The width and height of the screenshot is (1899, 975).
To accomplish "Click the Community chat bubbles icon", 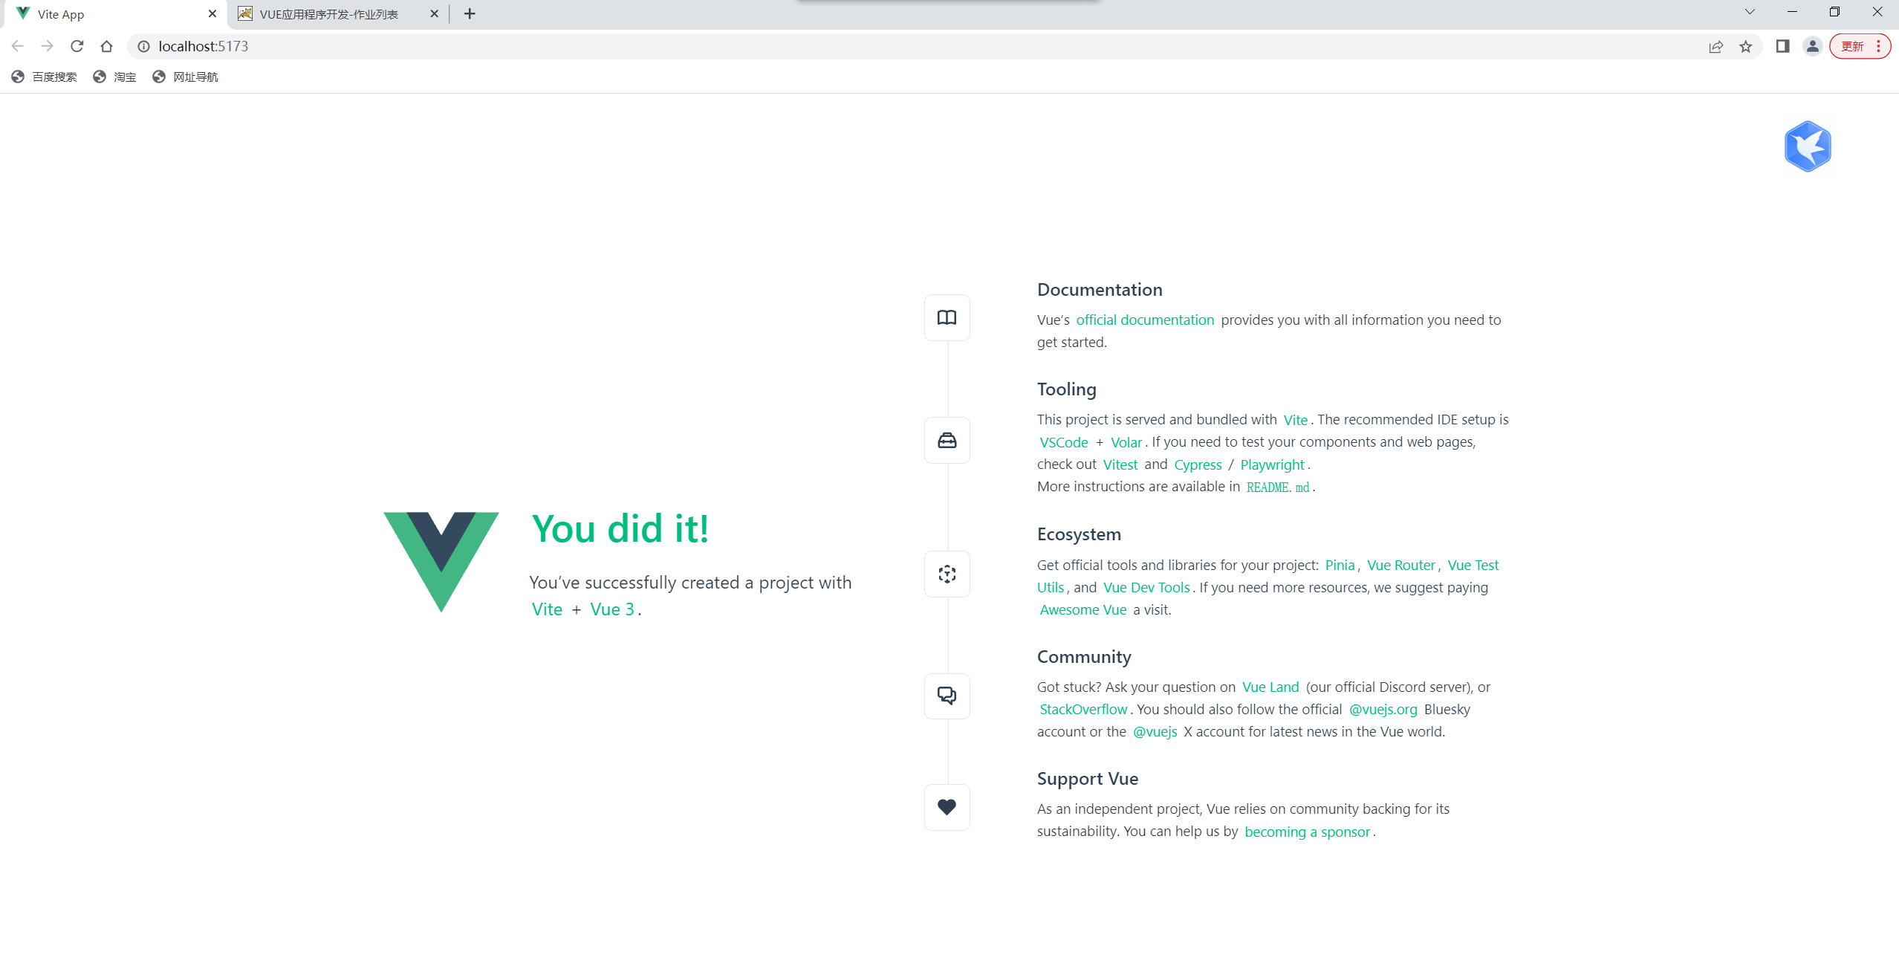I will pyautogui.click(x=947, y=696).
